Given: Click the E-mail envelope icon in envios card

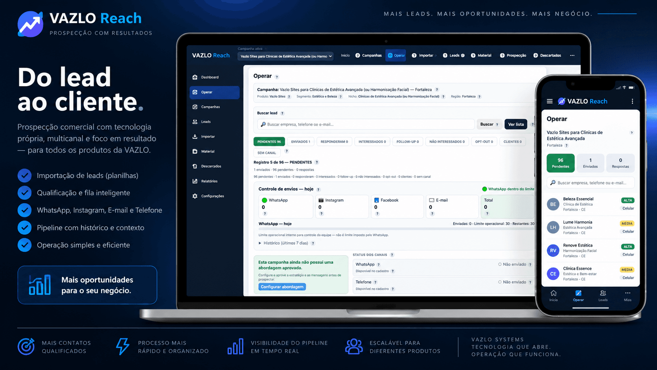Looking at the screenshot, I should [432, 200].
